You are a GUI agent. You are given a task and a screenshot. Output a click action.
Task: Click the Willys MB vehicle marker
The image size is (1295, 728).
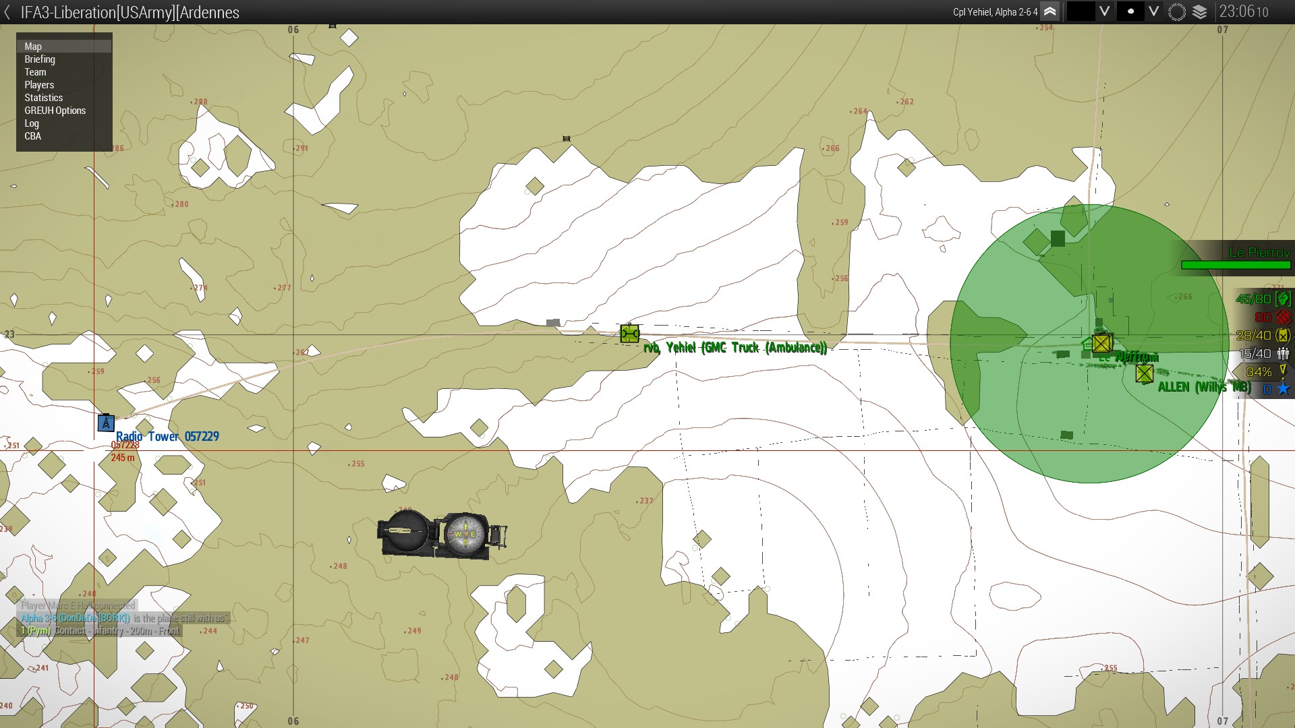(1144, 373)
